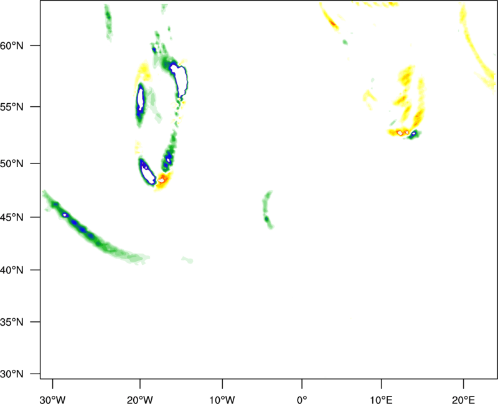Click the 60°N latitude label
498x404 pixels.
pyautogui.click(x=12, y=46)
